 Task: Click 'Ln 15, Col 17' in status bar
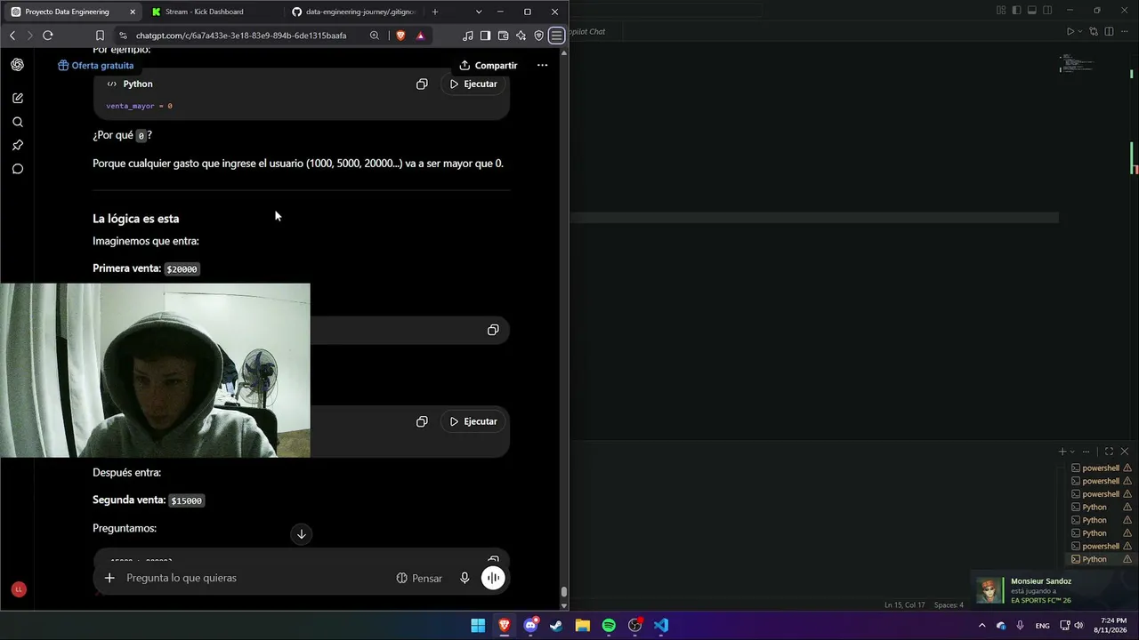(904, 605)
